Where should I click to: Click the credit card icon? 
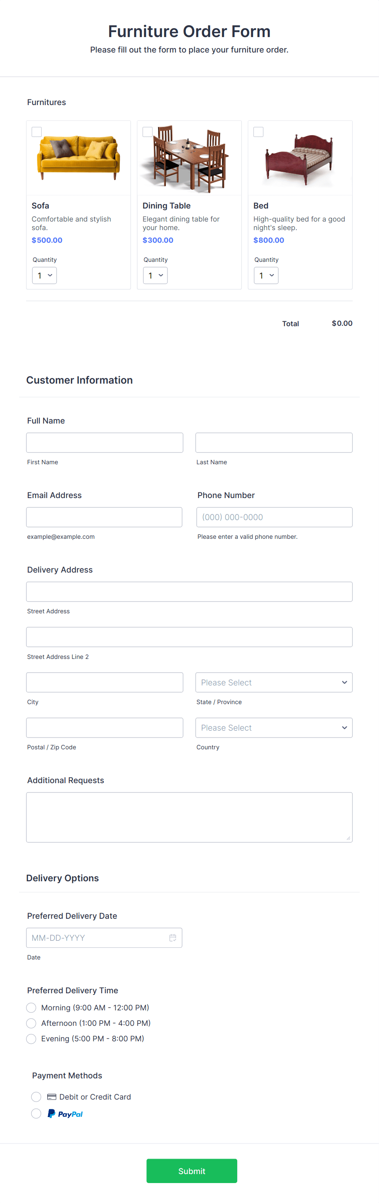click(52, 1097)
